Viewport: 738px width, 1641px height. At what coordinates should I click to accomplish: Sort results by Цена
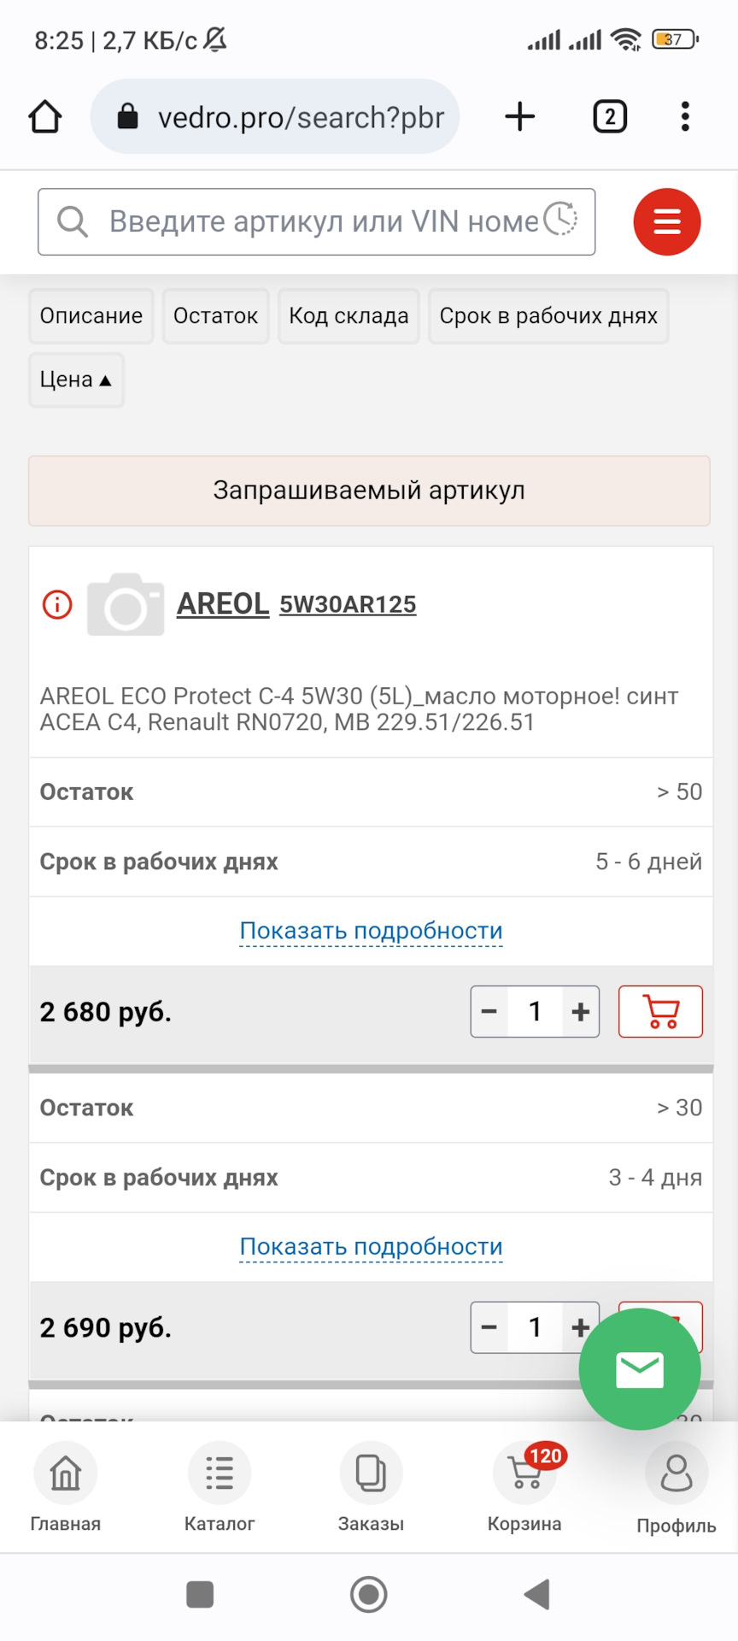tap(76, 379)
